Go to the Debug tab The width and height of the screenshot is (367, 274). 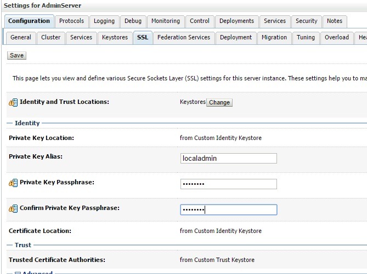point(133,21)
